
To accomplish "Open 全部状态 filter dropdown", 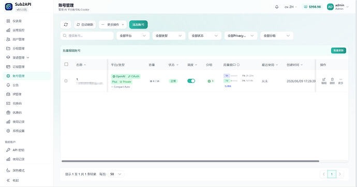I will point(205,36).
